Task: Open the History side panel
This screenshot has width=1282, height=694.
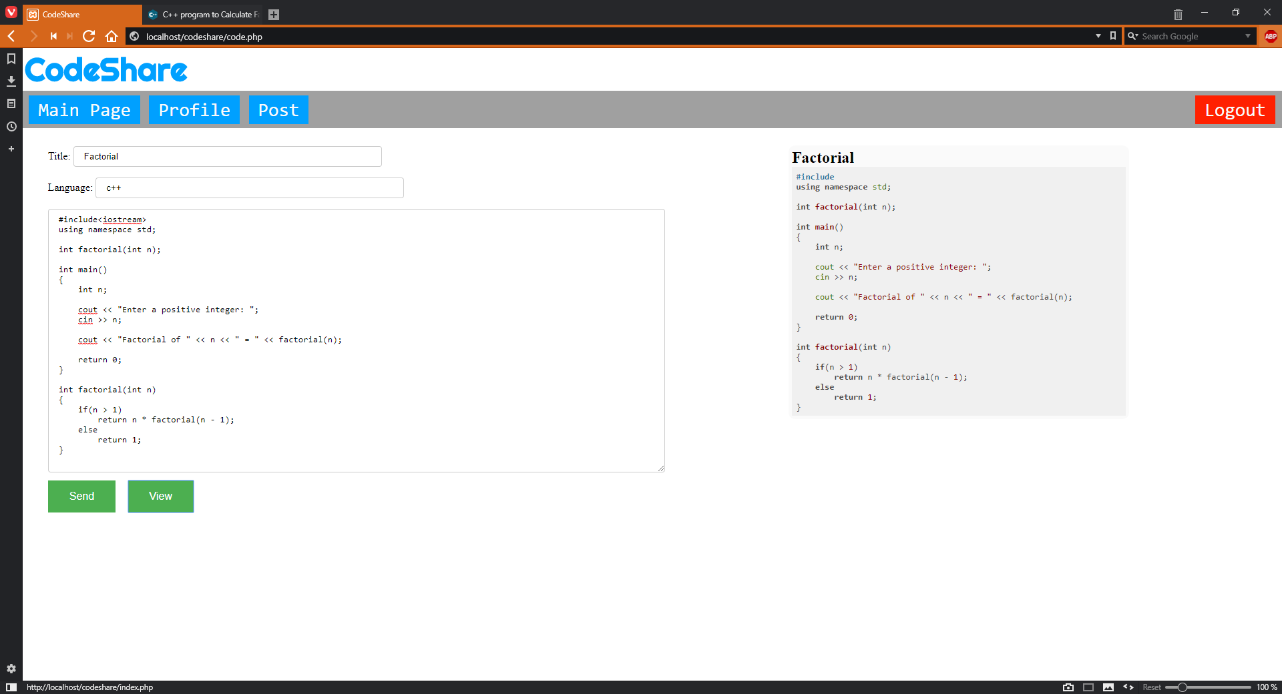Action: point(11,126)
